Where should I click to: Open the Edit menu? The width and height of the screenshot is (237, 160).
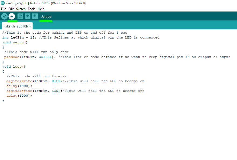(x=11, y=9)
